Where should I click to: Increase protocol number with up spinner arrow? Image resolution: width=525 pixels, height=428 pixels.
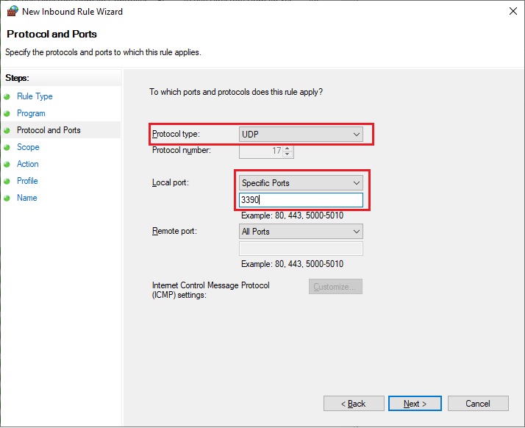coord(287,148)
